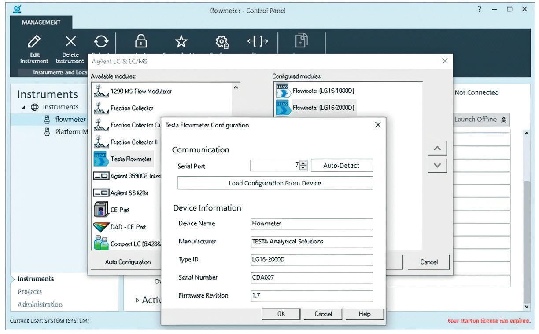Select configured Flowmeter (LG16-1000D)

click(x=315, y=91)
